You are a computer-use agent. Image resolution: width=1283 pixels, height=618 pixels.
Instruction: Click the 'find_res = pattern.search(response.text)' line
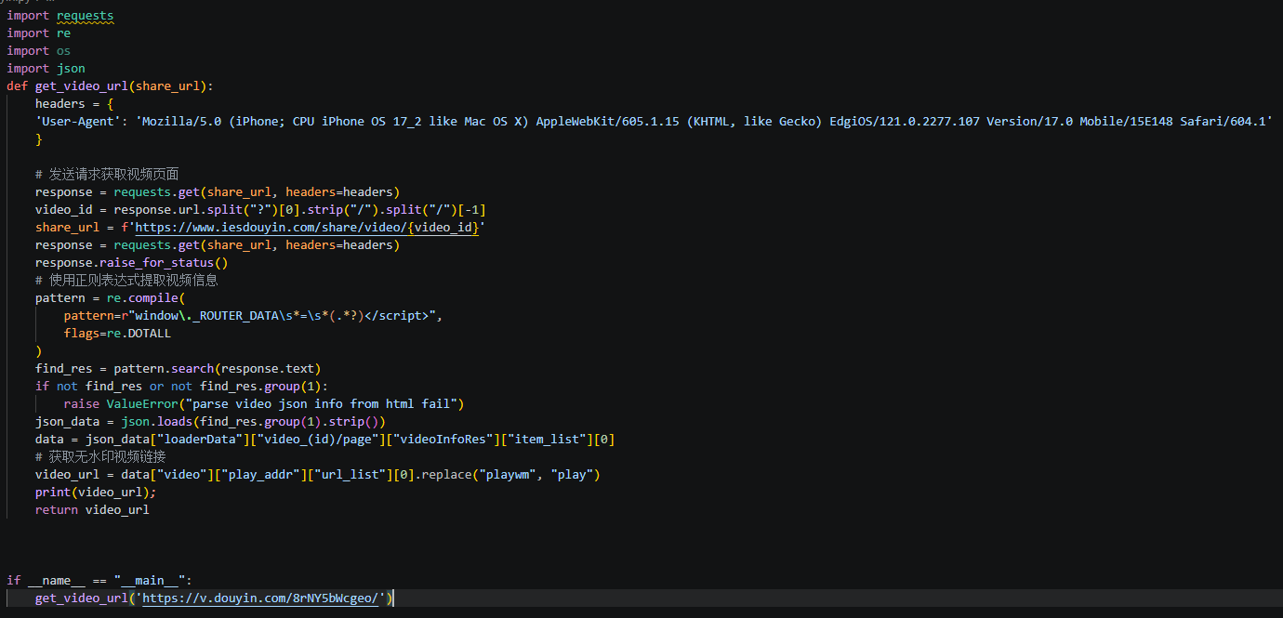click(x=179, y=369)
